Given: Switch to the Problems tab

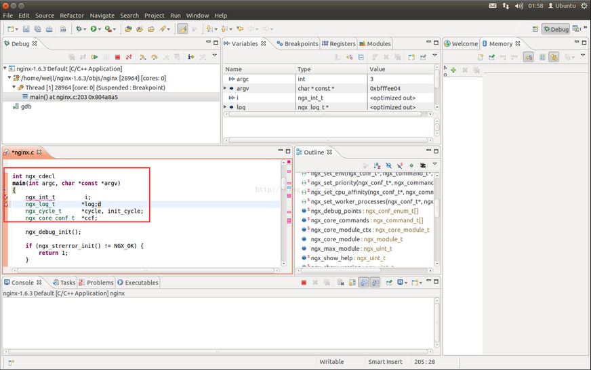Looking at the screenshot, I should (96, 283).
